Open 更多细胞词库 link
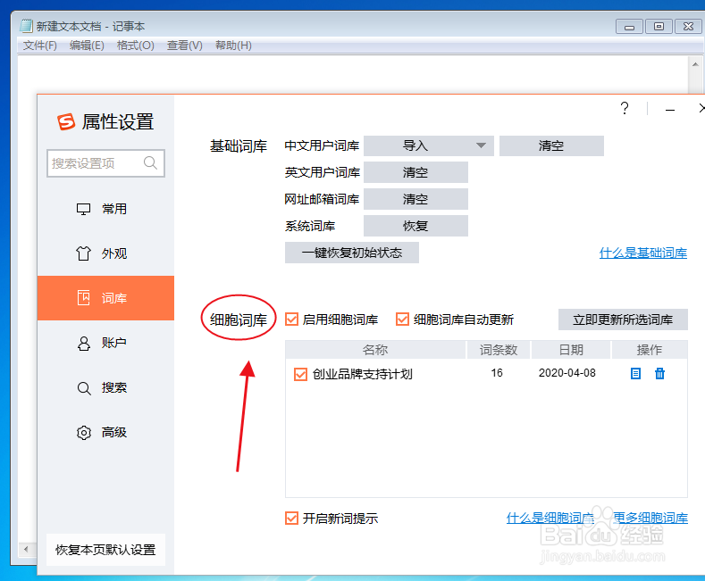 pos(650,518)
